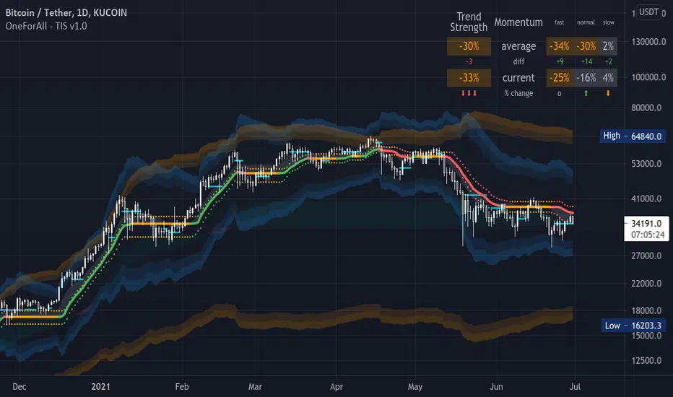Click the % change row label
Viewport: 673px width, 397px height.
pos(518,93)
